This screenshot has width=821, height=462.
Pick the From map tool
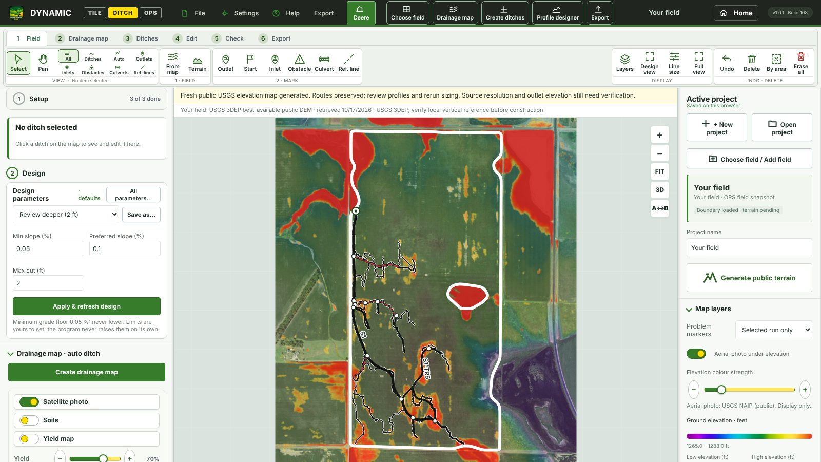tap(173, 64)
